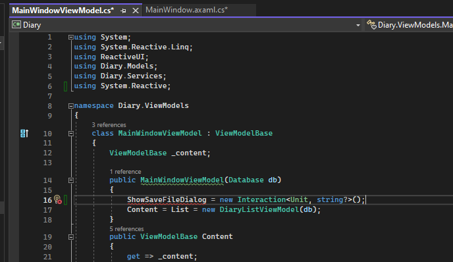453x262 pixels.
Task: Click the C# project icon beside Diary
Action: [16, 25]
